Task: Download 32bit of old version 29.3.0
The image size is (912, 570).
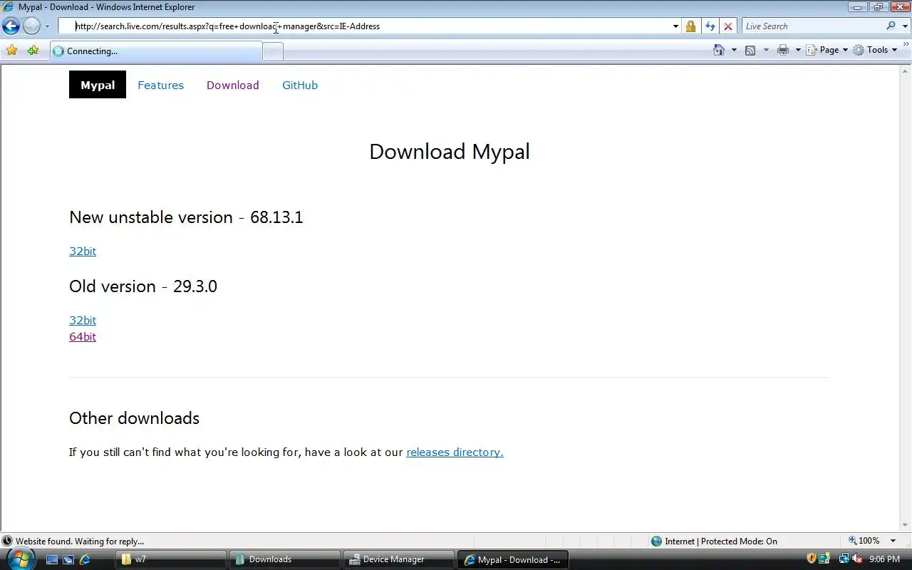Action: tap(83, 320)
